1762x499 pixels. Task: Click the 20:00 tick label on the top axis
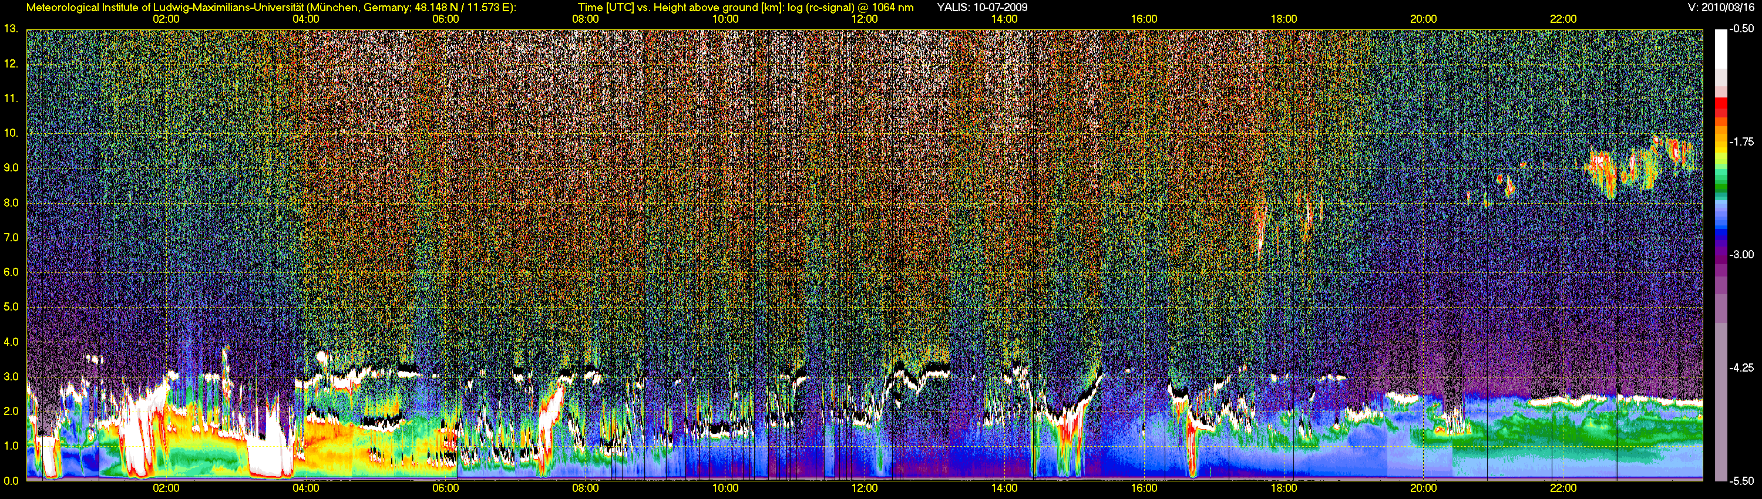point(1424,19)
